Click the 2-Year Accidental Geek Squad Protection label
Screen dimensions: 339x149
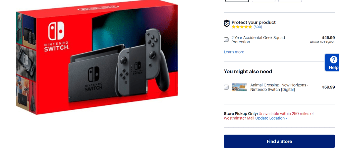[258, 40]
